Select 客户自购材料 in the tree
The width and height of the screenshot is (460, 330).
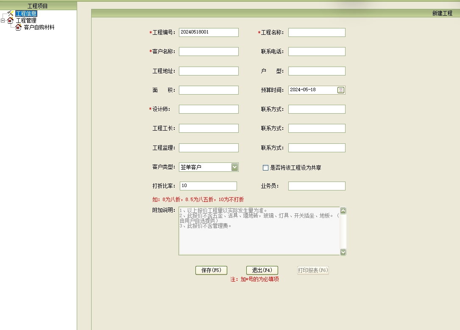coord(39,27)
